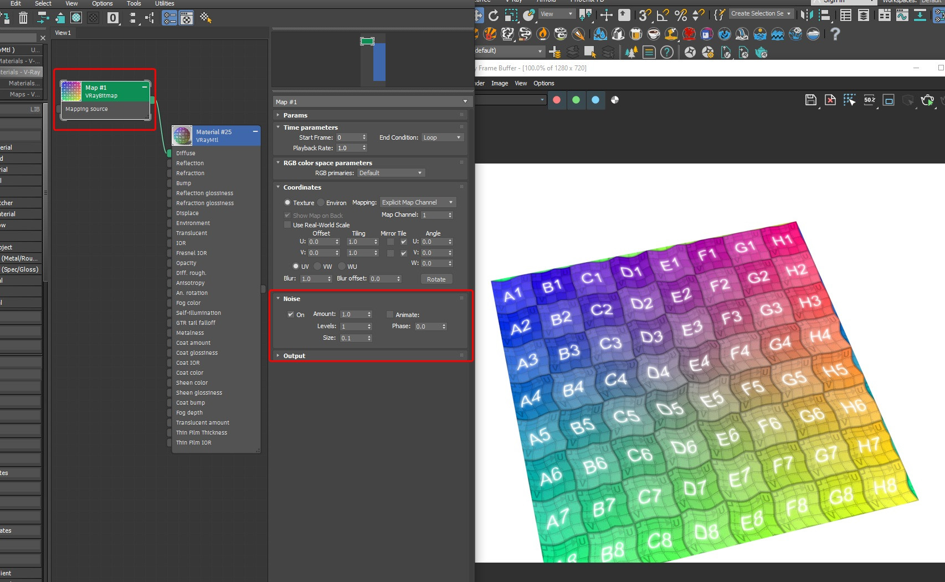Open the Create Selection Set dropdown
945x582 pixels.
pos(761,13)
